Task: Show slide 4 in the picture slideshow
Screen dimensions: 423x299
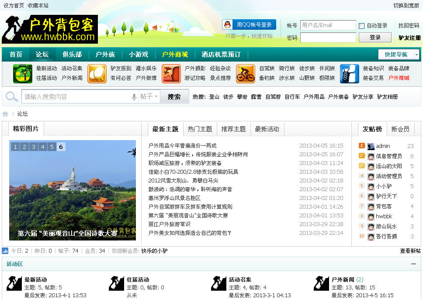Action: click(x=43, y=147)
